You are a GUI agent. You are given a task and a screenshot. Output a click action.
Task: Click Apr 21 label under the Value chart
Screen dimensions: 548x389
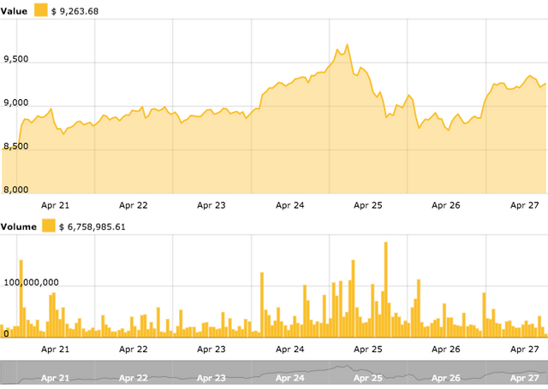[x=55, y=205]
